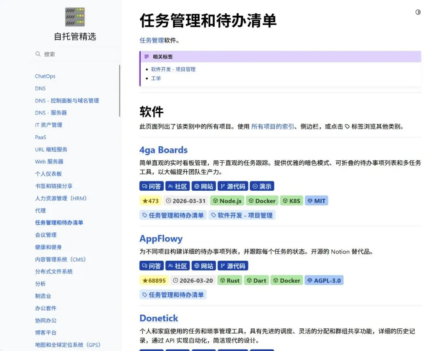Image resolution: width=438 pixels, height=351 pixels.
Task: Visit AppFlowy 网站 button
Action: (x=204, y=266)
